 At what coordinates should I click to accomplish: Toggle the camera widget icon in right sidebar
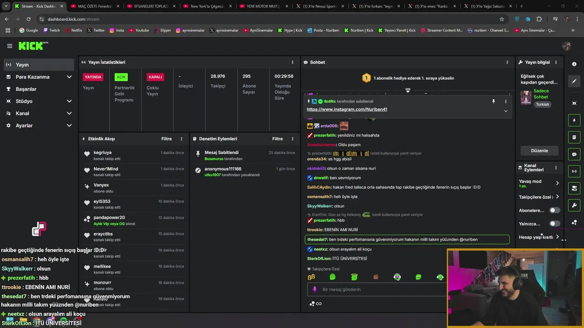click(574, 188)
